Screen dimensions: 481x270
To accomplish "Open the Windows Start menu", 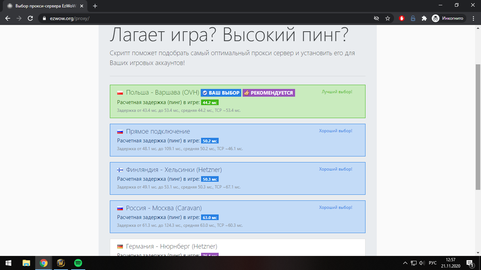I will (x=8, y=263).
